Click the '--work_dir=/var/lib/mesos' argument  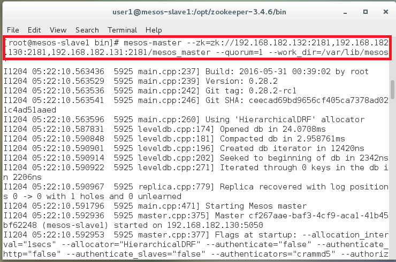[329, 52]
